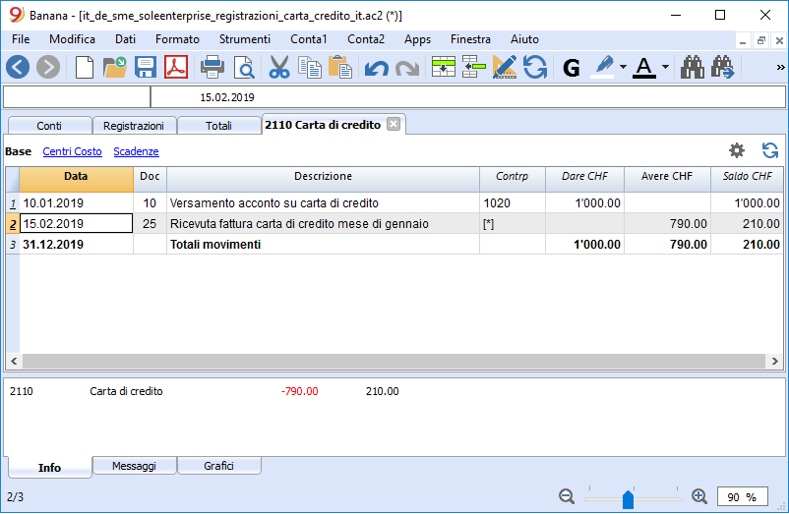This screenshot has width=789, height=514.
Task: Click the zoom slider handle
Action: point(628,499)
